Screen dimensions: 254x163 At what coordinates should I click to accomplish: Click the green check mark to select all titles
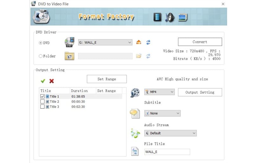click(x=43, y=81)
